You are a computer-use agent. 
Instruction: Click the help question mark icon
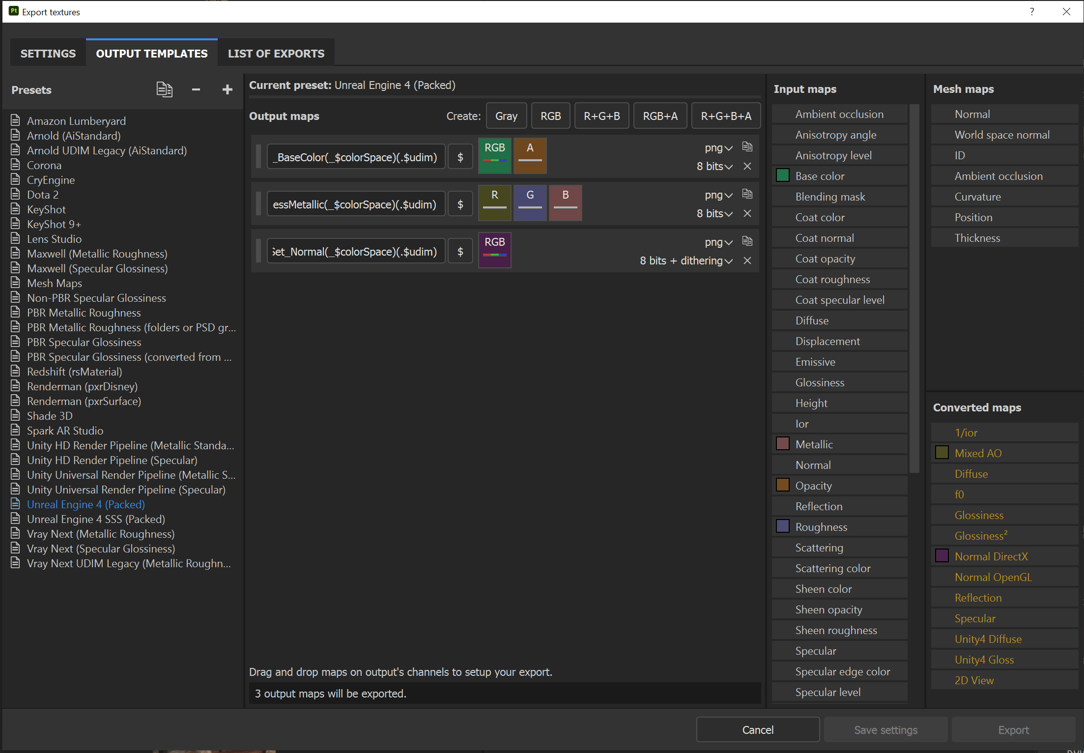coord(1031,12)
